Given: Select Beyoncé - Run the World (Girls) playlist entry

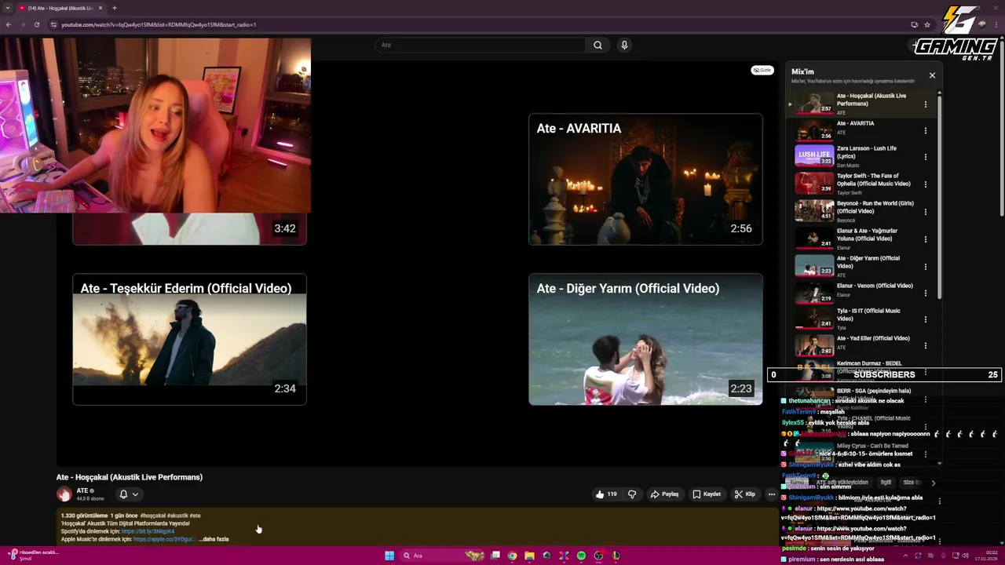Looking at the screenshot, I should [x=856, y=211].
